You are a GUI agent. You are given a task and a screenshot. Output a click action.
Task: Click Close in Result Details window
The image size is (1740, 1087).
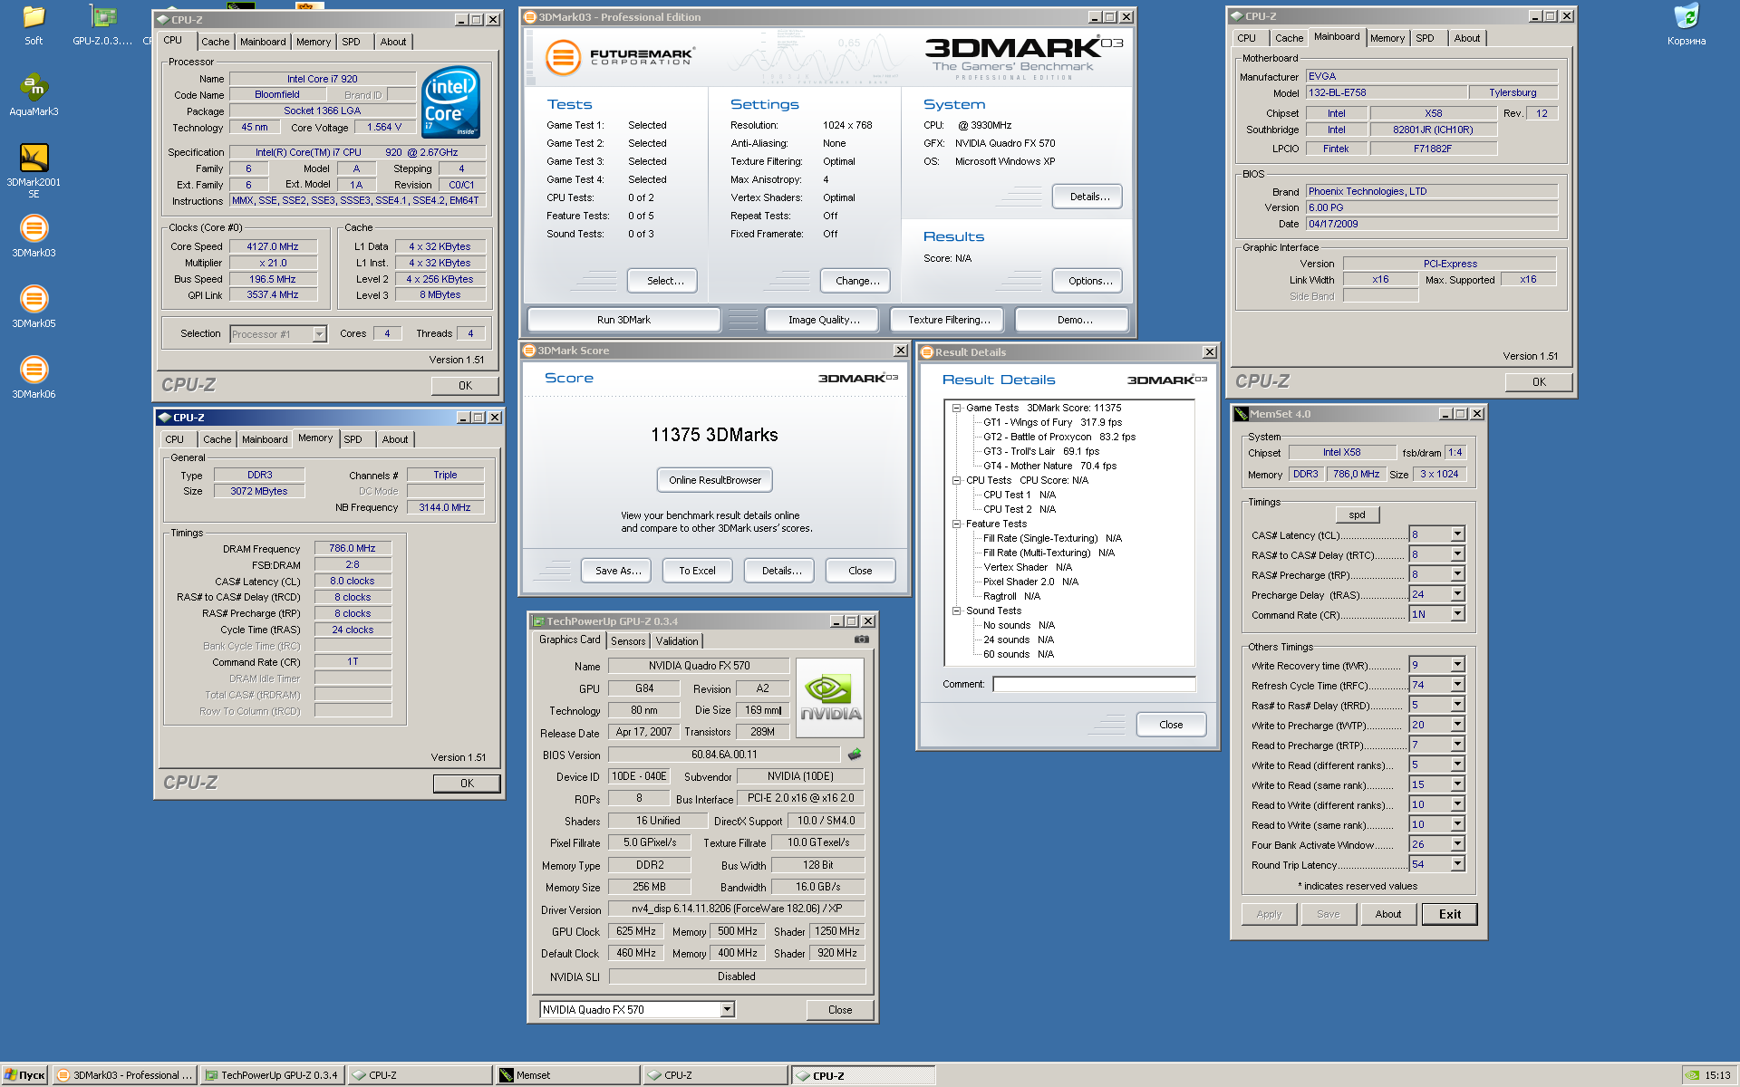tap(1171, 725)
